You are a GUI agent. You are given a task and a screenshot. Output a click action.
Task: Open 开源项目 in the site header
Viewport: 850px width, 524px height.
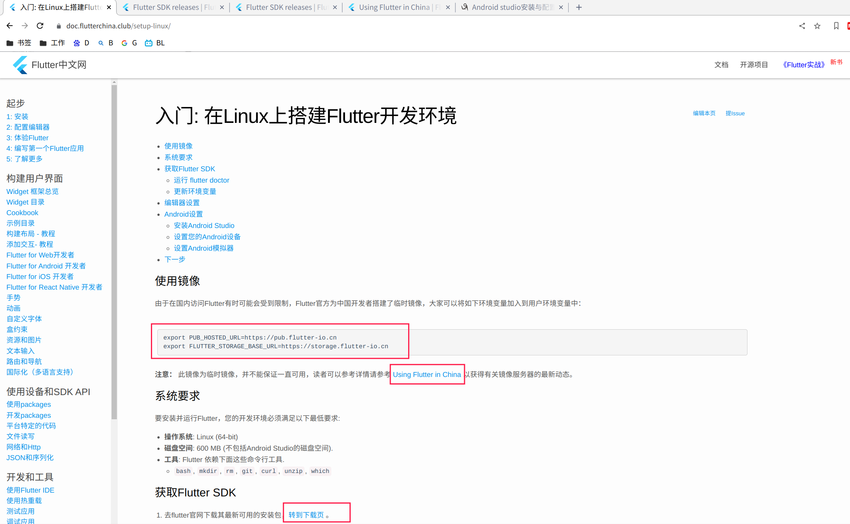point(754,65)
